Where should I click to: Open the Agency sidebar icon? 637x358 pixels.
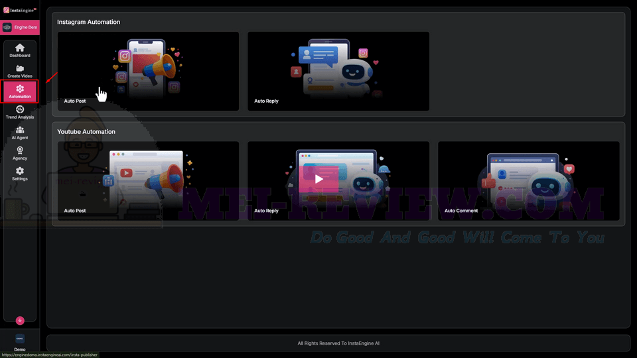19,150
